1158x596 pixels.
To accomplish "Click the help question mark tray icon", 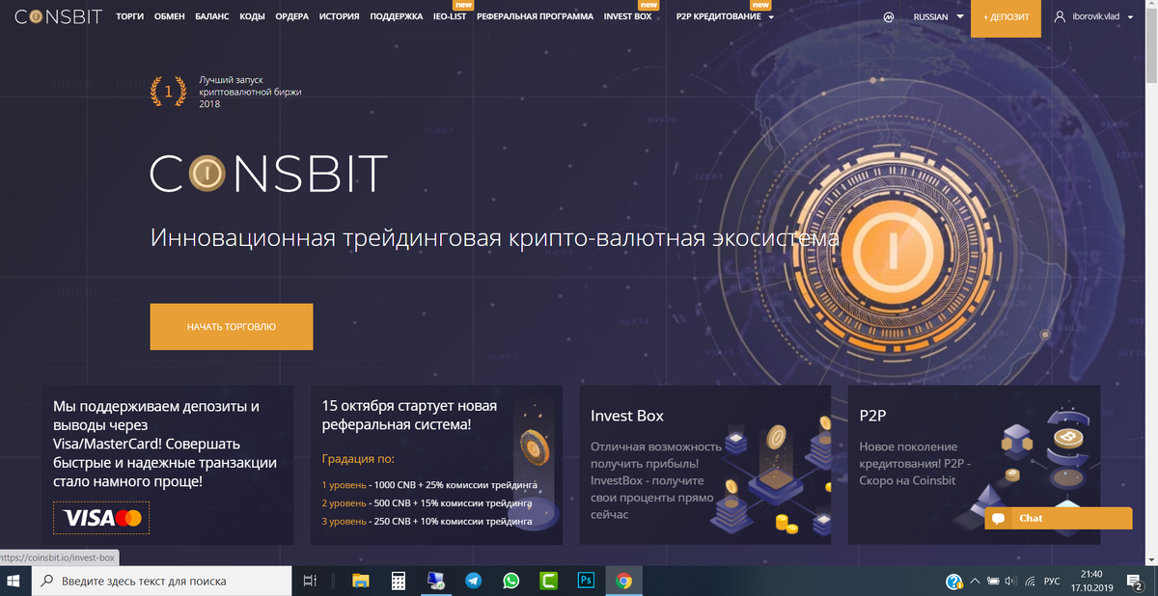I will (953, 581).
